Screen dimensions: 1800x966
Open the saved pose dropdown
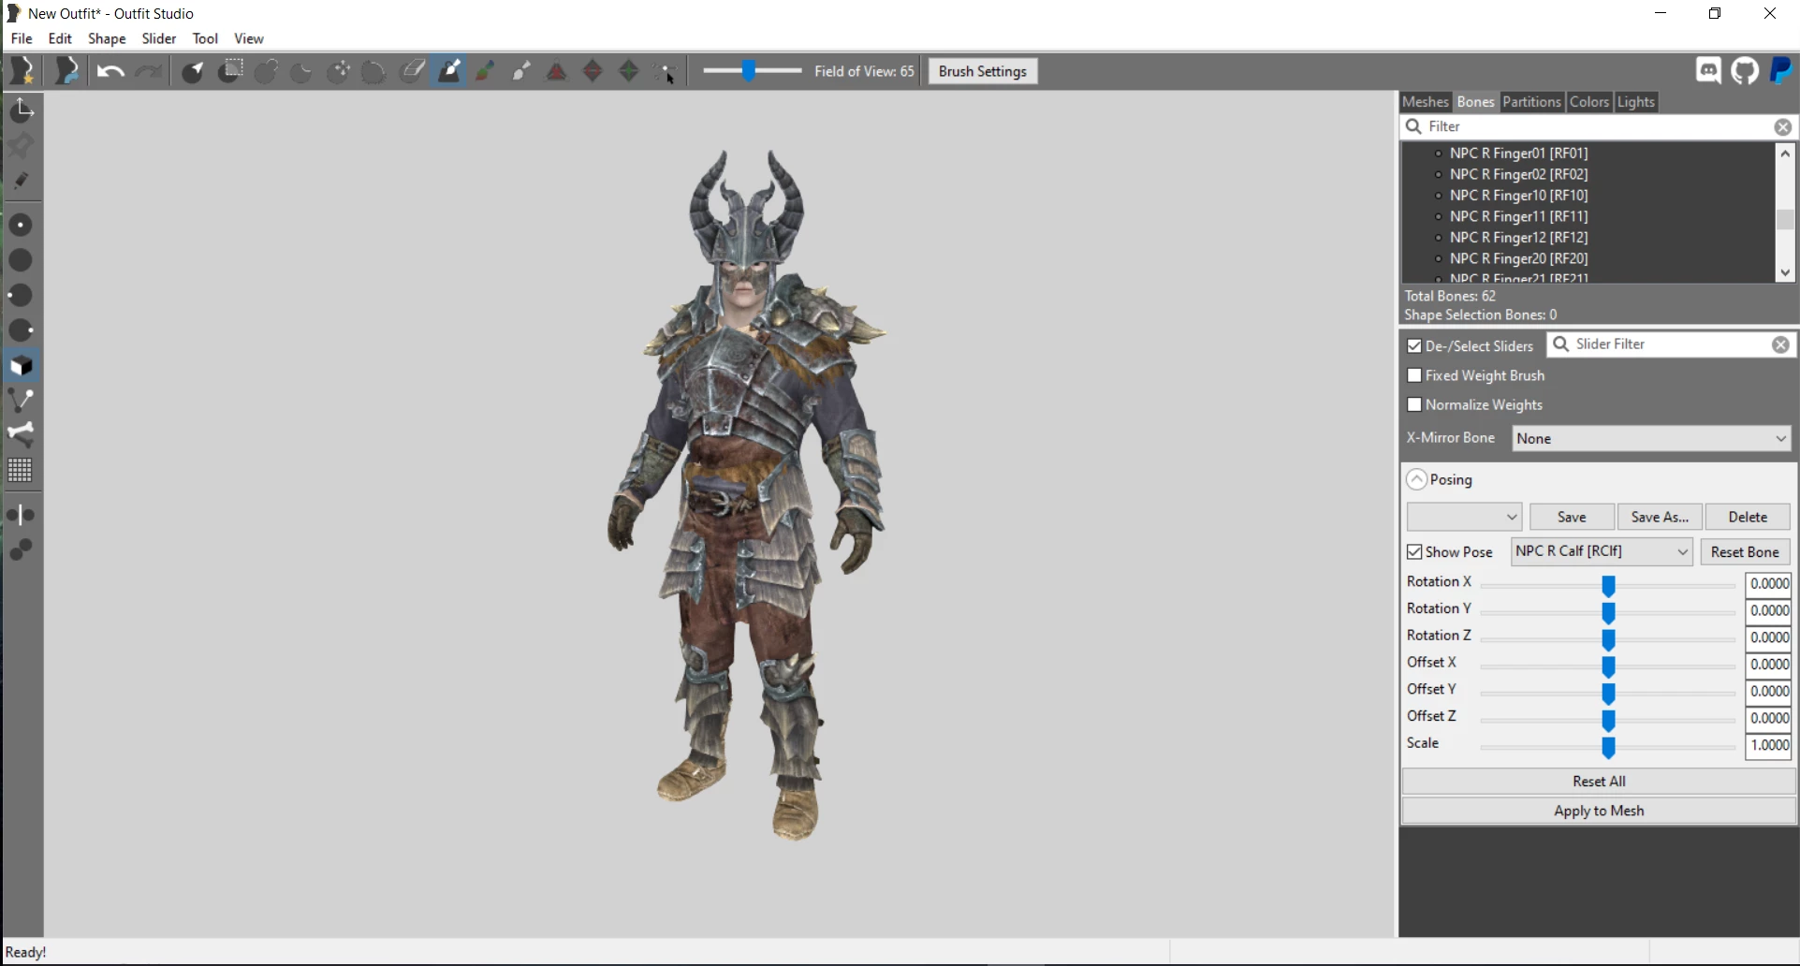point(1464,517)
